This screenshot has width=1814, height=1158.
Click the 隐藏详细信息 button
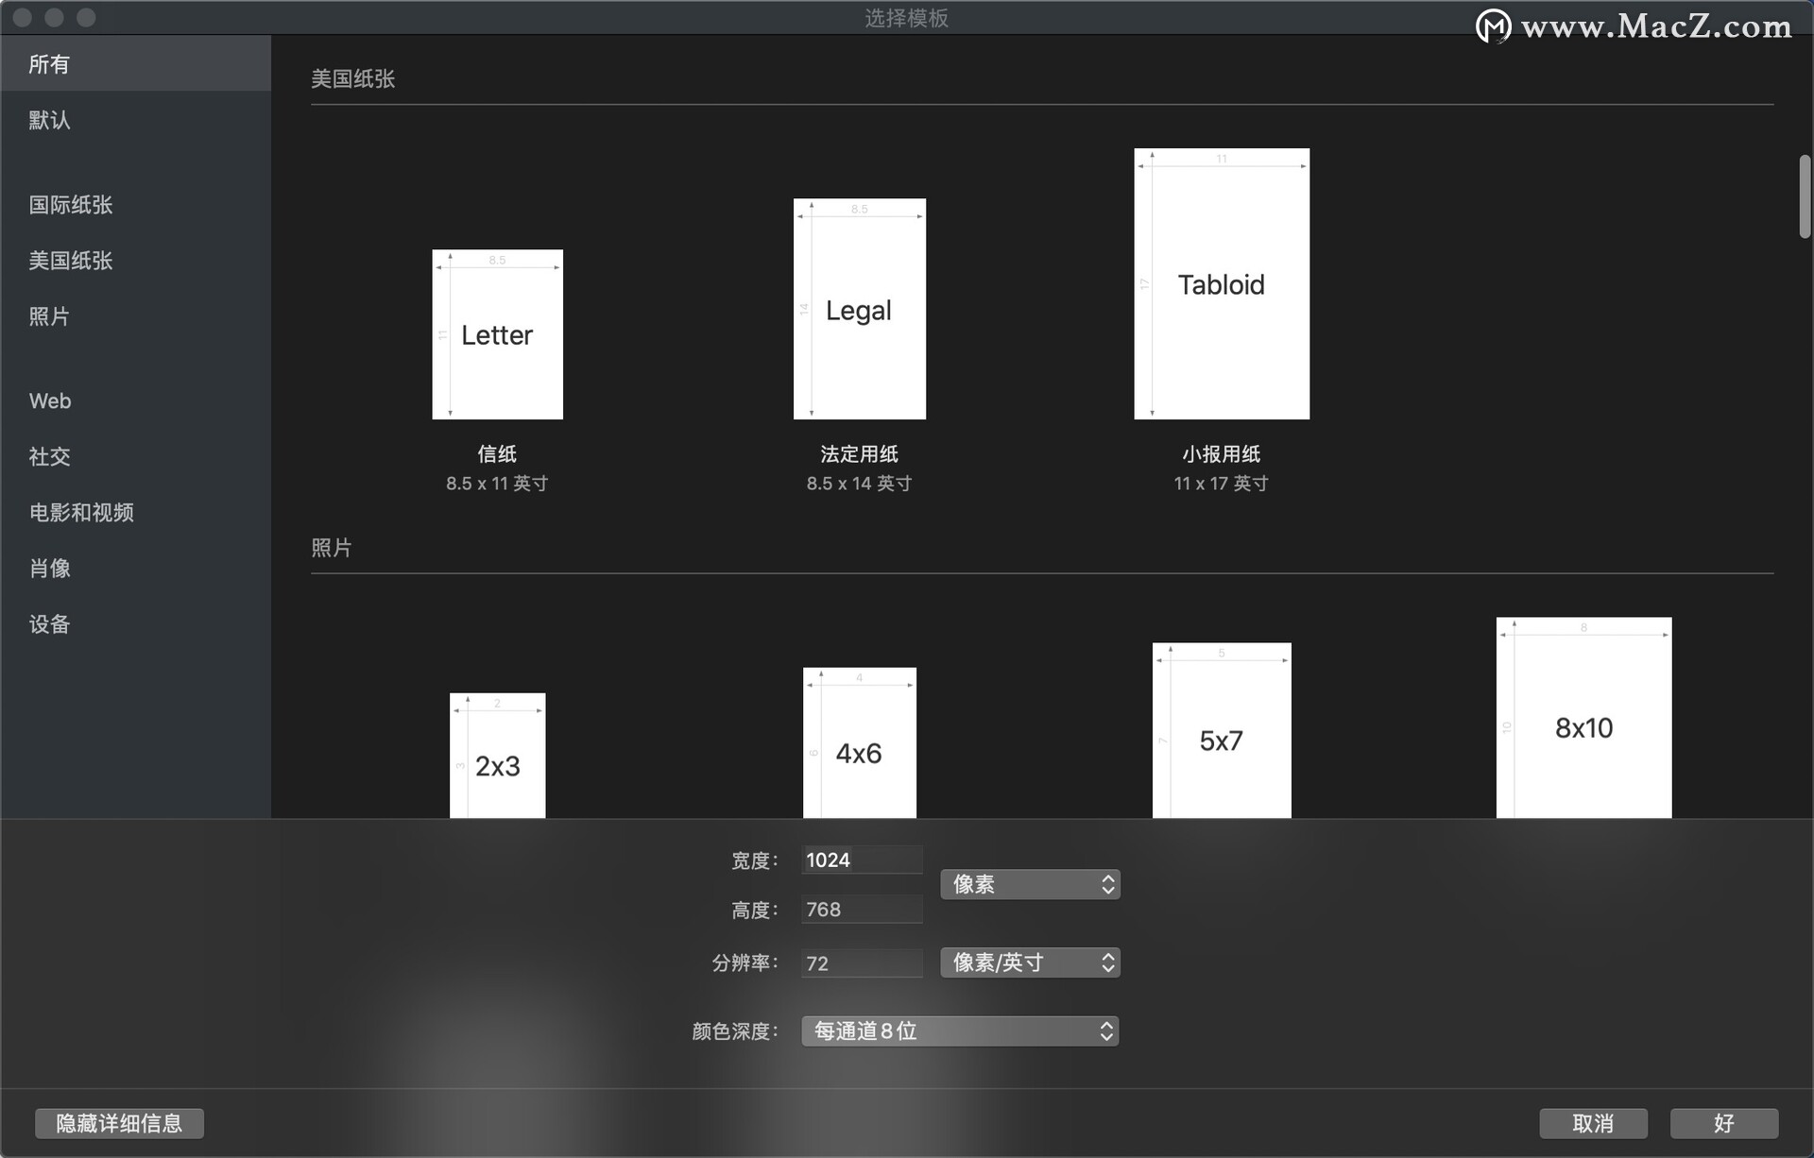coord(118,1123)
